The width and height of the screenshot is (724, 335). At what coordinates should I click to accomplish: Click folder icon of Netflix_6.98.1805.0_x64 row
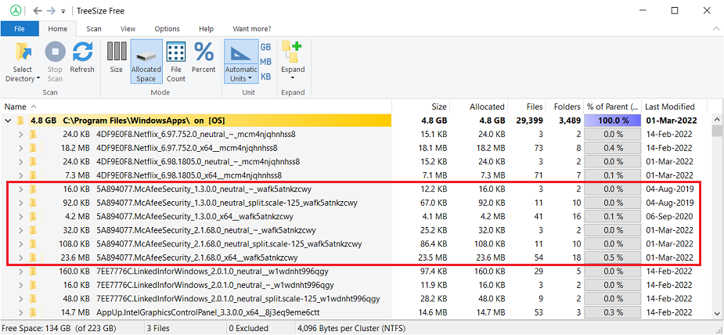pos(33,175)
